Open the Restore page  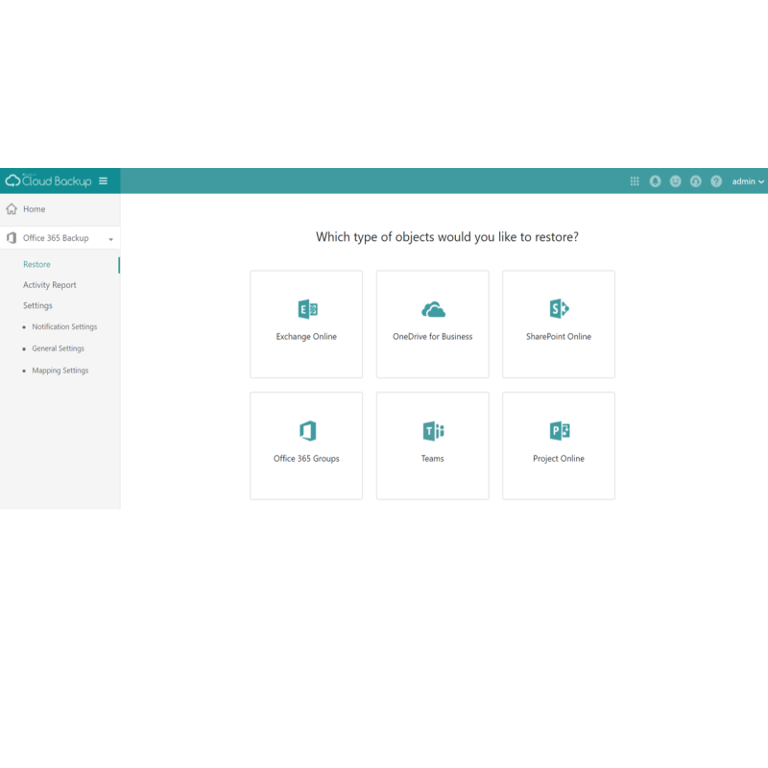click(36, 265)
